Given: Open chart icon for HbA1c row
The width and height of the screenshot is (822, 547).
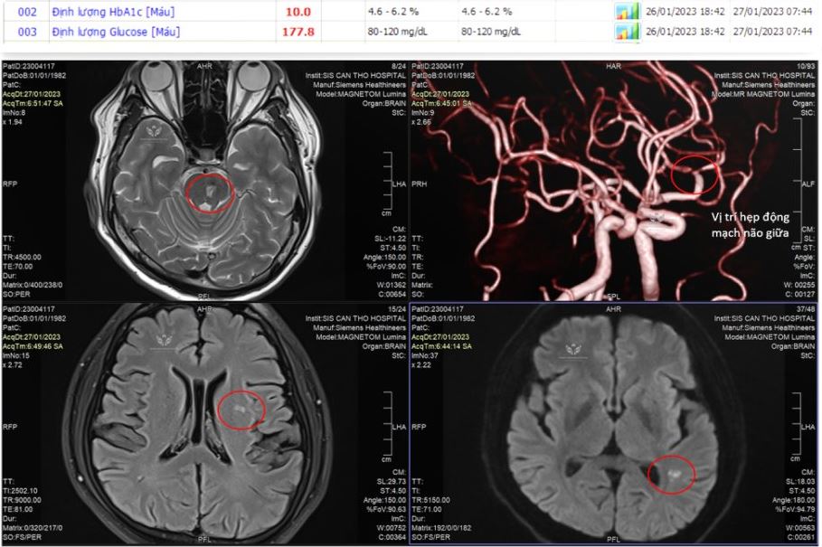Looking at the screenshot, I should 626,12.
